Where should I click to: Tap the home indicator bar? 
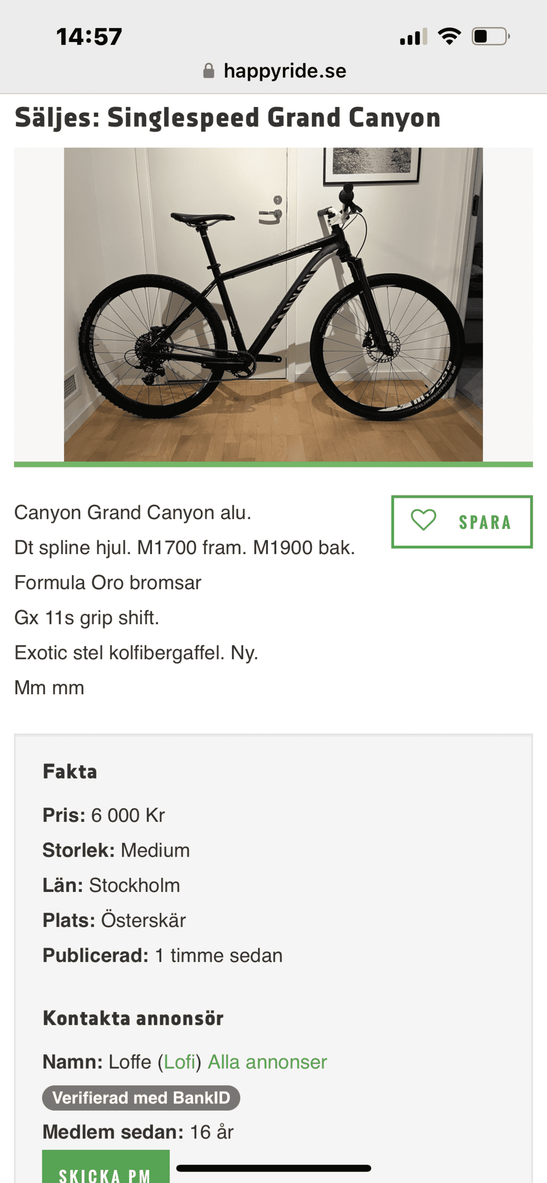273,1168
